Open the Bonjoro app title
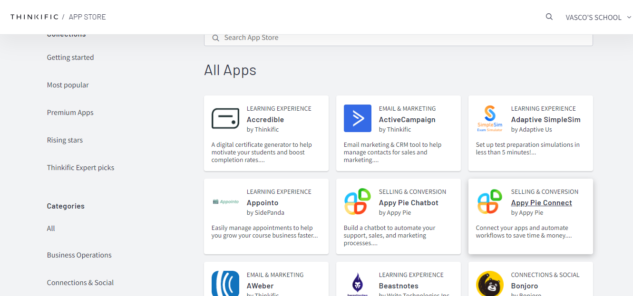This screenshot has height=296, width=633. [525, 286]
